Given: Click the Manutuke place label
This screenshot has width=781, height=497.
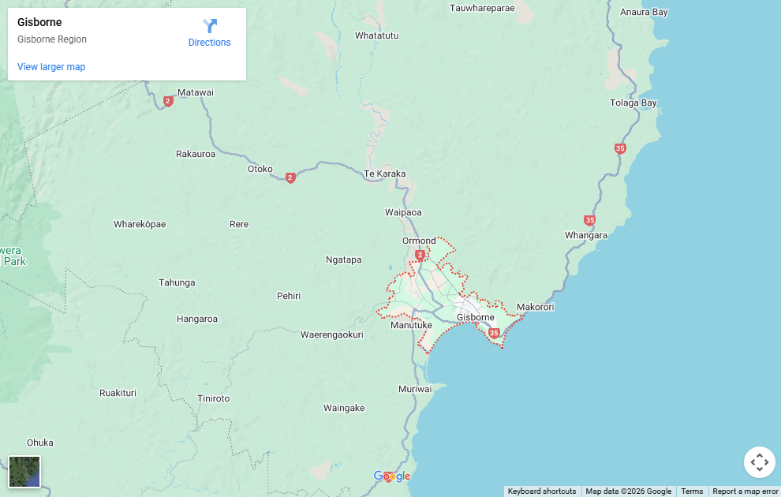Looking at the screenshot, I should [x=411, y=325].
